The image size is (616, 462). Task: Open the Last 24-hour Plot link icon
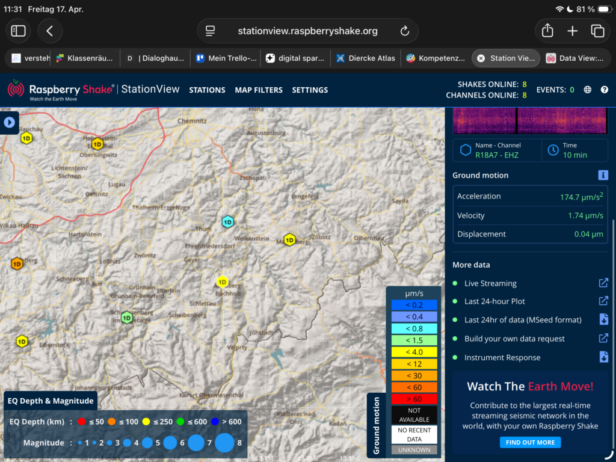(x=603, y=301)
